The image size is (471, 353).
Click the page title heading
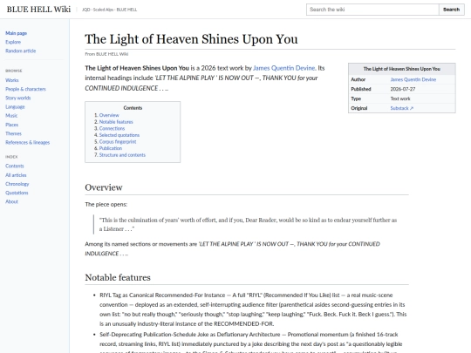pos(191,39)
